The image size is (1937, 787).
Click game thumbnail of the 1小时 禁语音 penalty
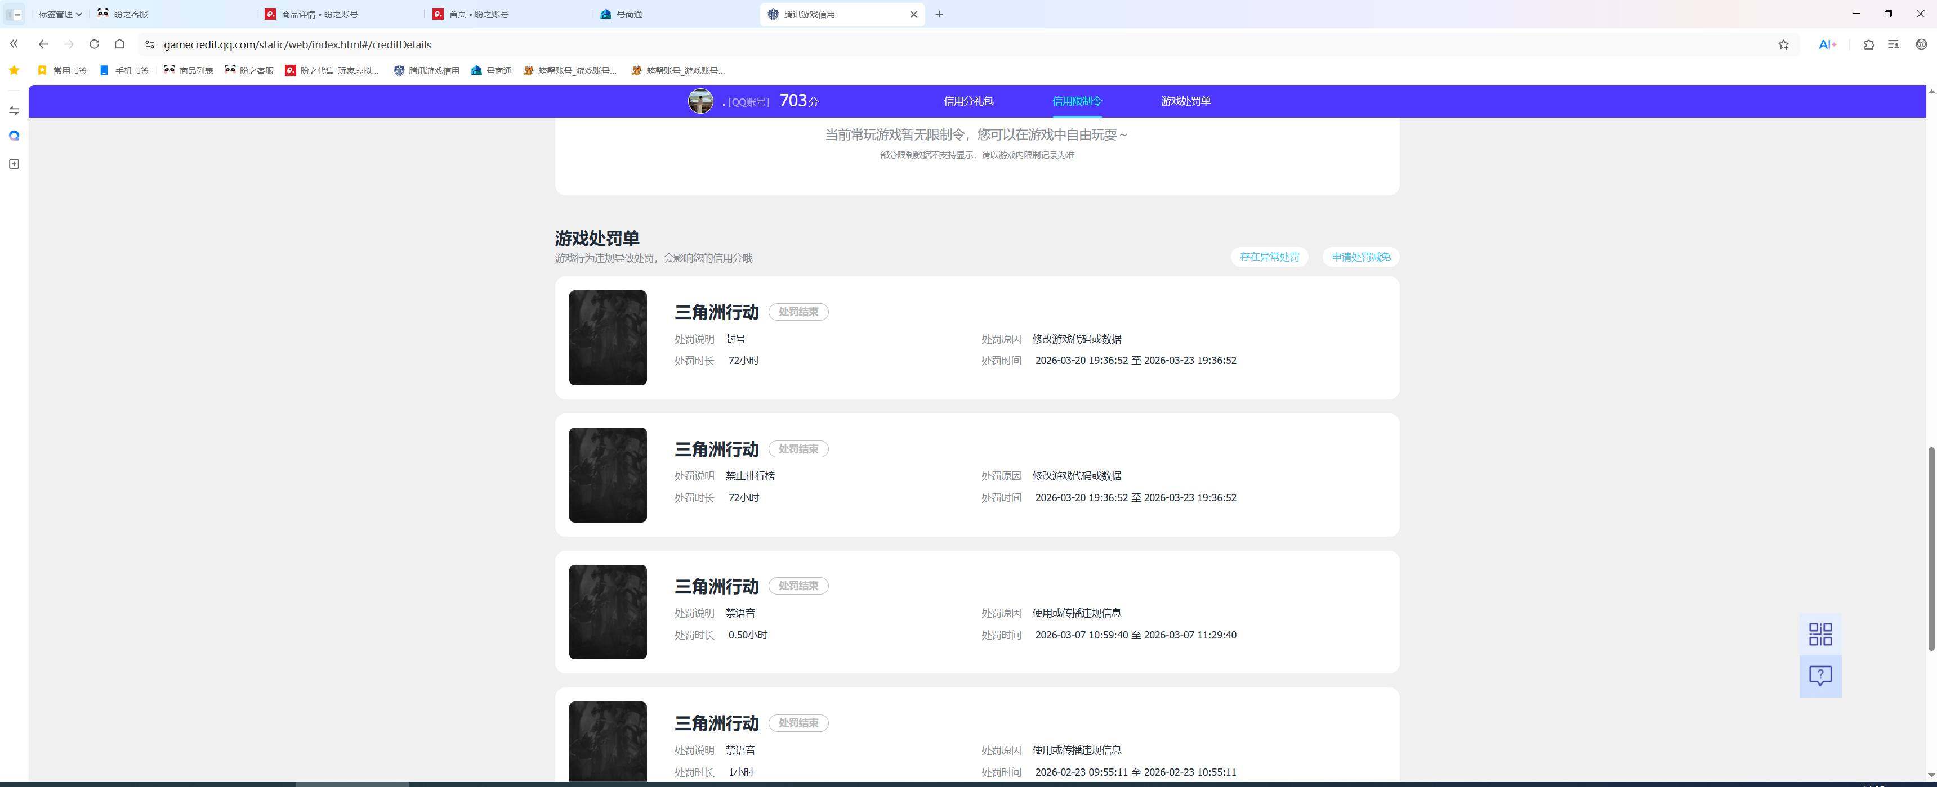pyautogui.click(x=608, y=741)
